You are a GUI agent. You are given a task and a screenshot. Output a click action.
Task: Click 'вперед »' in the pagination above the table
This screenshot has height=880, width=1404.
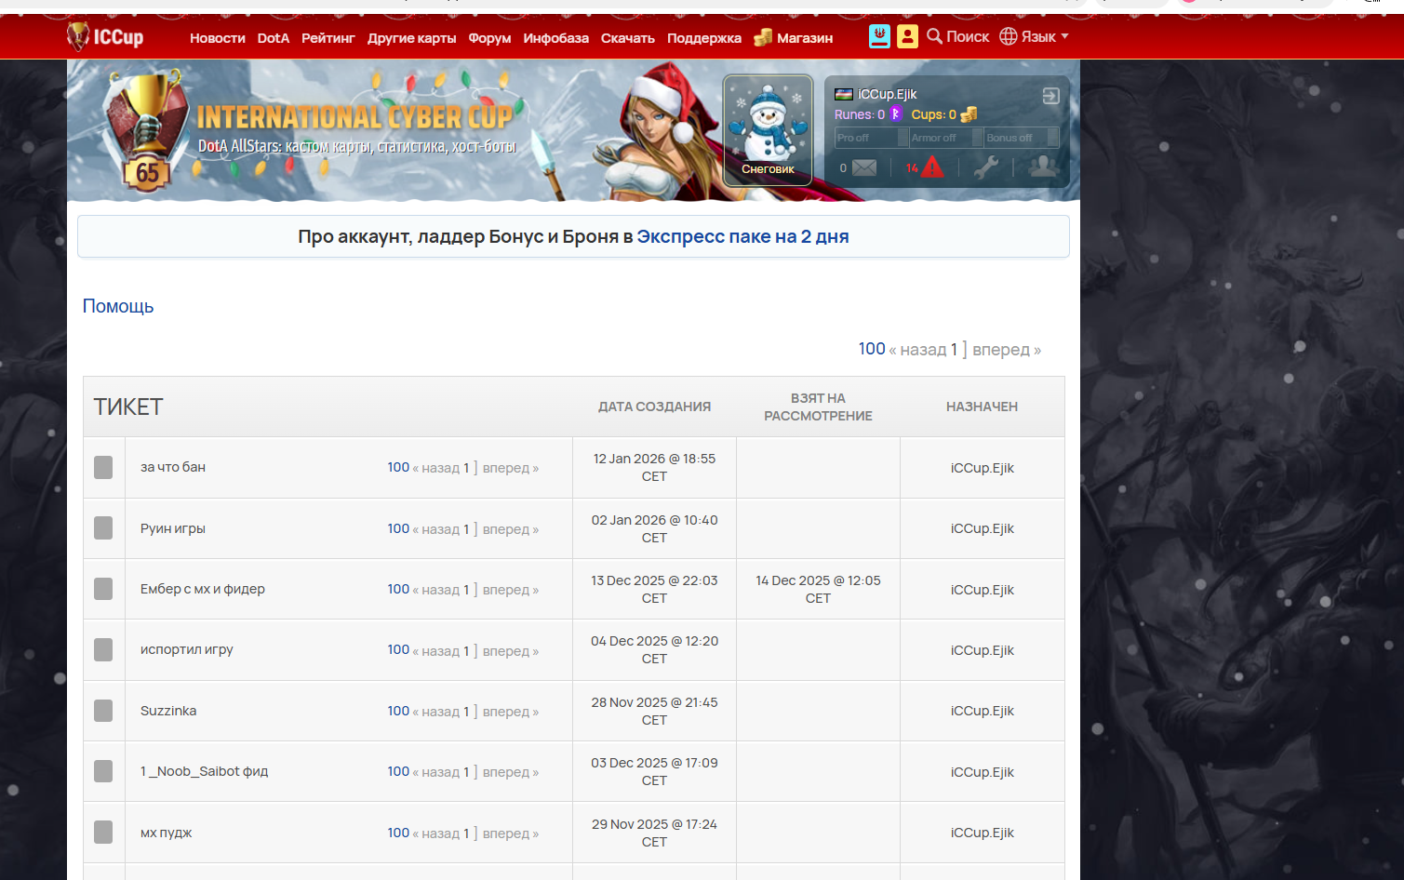coord(1007,350)
